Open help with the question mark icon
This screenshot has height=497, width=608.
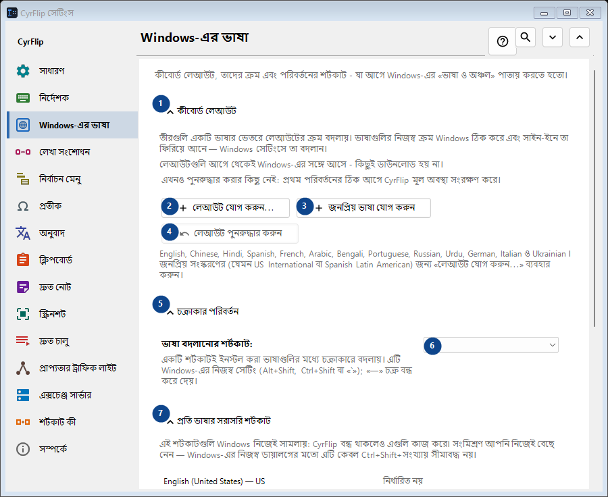click(x=503, y=41)
